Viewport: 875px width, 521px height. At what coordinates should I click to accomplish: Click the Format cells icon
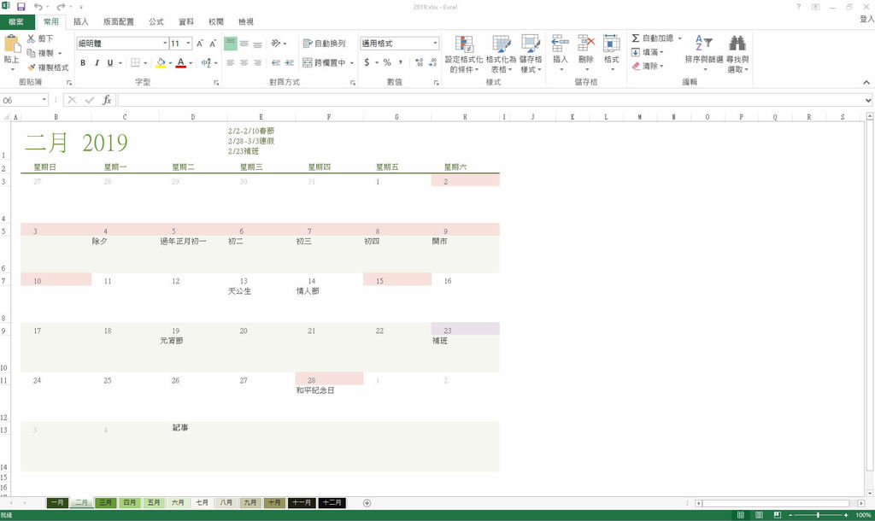coord(612,44)
